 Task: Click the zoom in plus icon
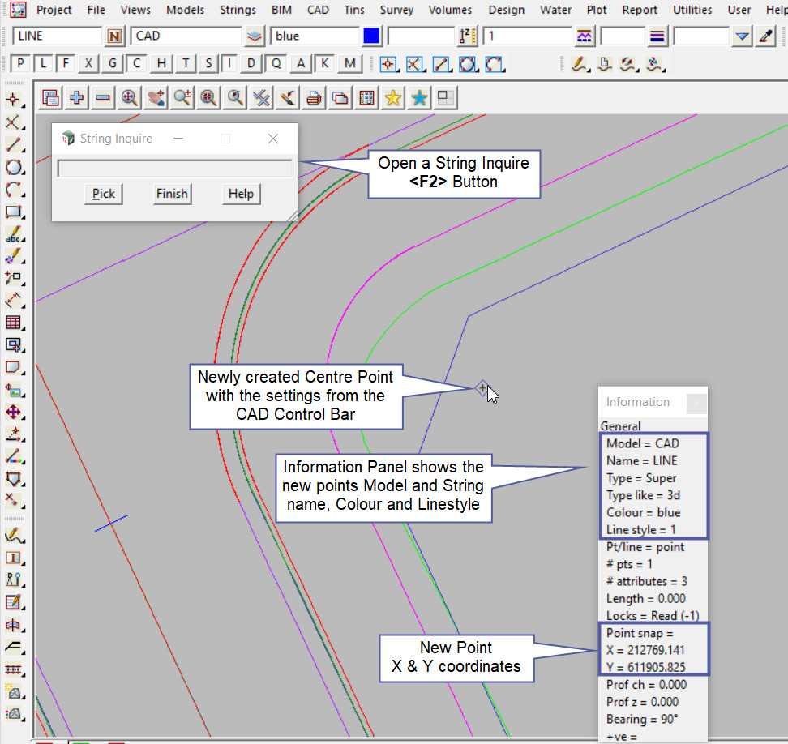pyautogui.click(x=77, y=98)
